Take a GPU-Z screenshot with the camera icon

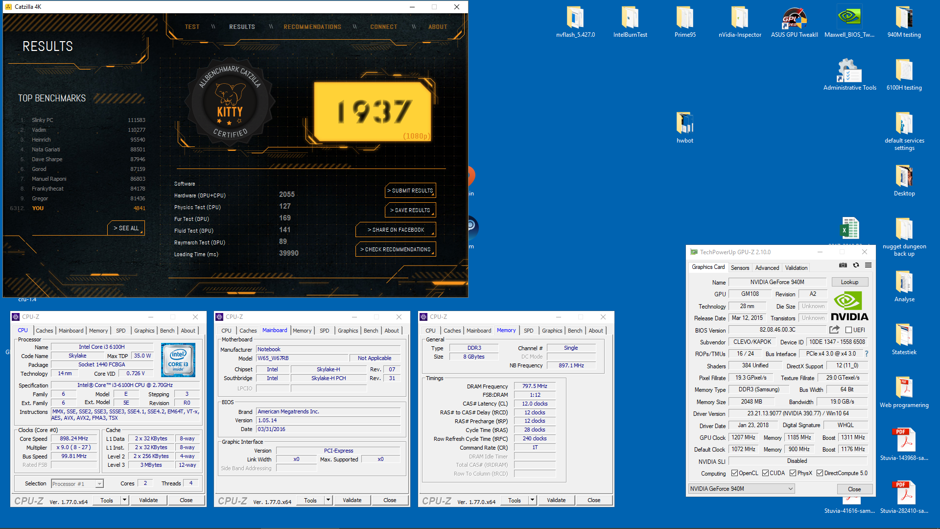click(x=843, y=265)
